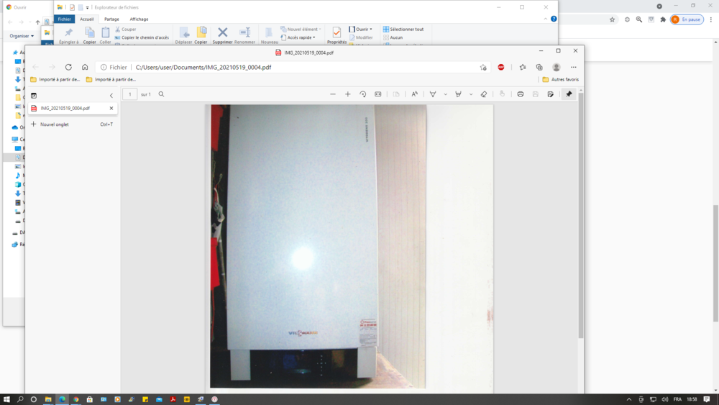Rotate the PDF page
This screenshot has height=405, width=719.
click(363, 94)
